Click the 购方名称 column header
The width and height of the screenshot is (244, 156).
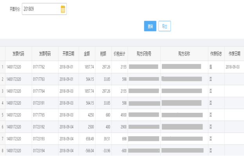184,54
